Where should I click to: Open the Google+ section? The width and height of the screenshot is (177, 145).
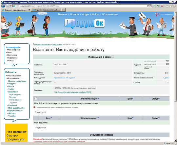coord(12,113)
